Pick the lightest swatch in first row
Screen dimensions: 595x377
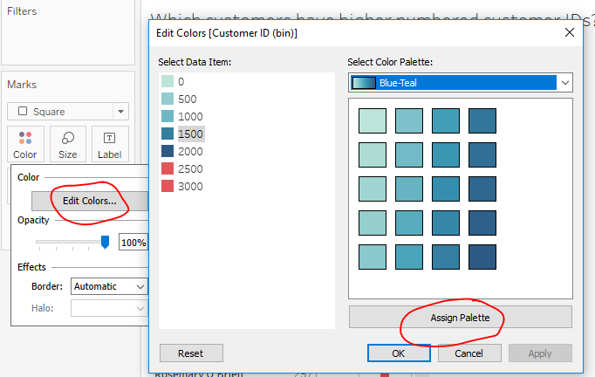373,120
